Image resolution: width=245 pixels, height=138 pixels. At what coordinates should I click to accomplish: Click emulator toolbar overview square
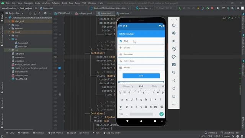coord(174,96)
